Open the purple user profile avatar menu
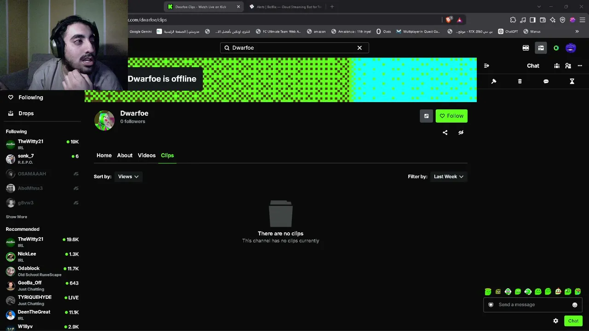 coord(571,48)
